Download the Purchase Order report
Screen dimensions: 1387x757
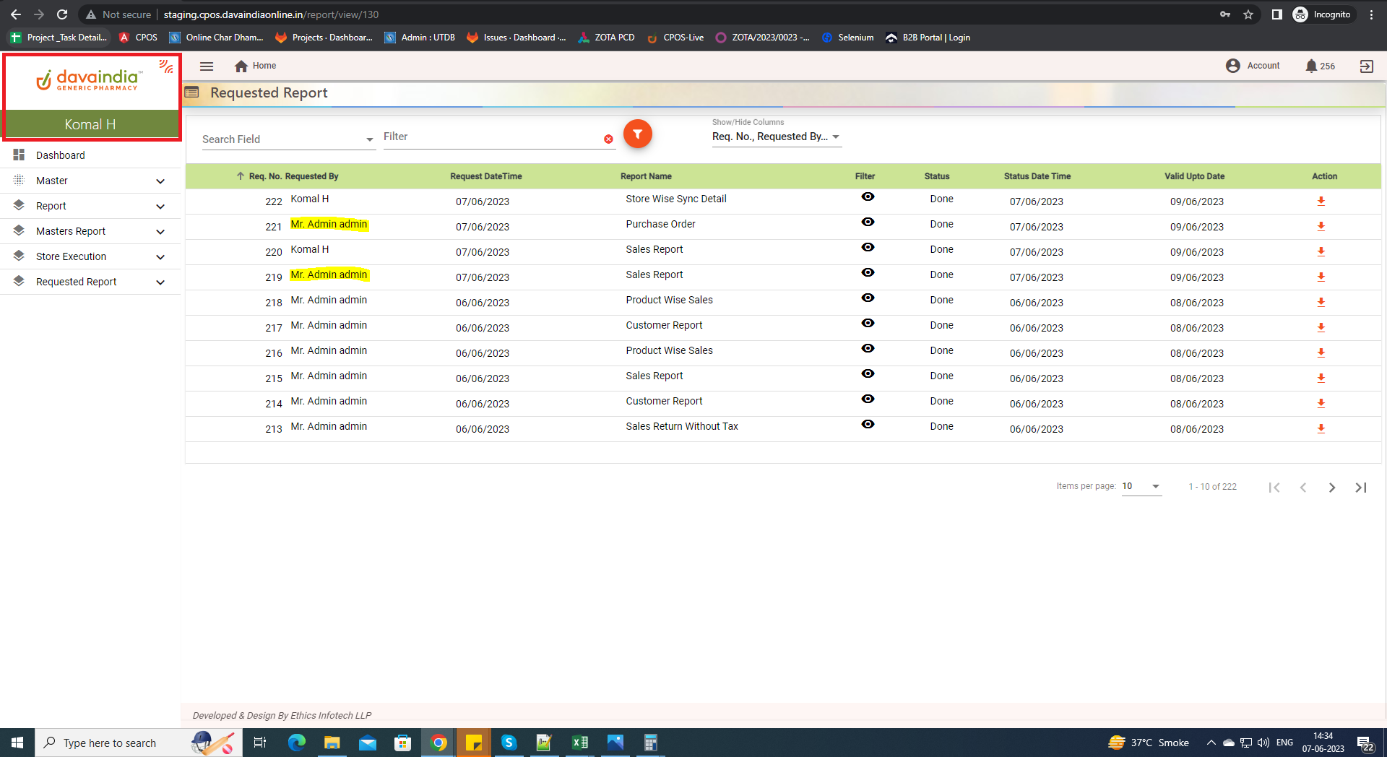click(1321, 227)
